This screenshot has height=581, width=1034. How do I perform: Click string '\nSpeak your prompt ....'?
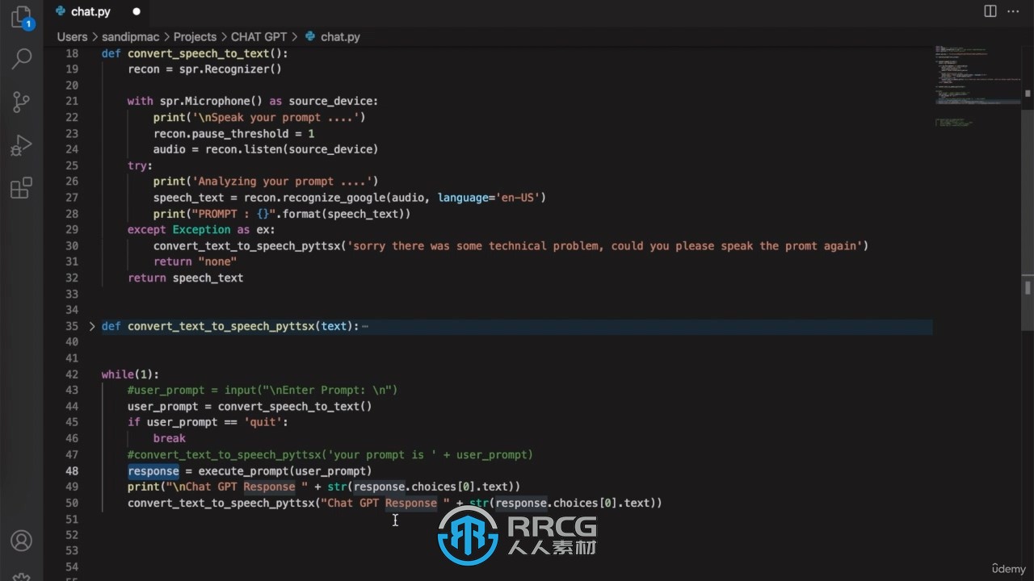coord(259,117)
